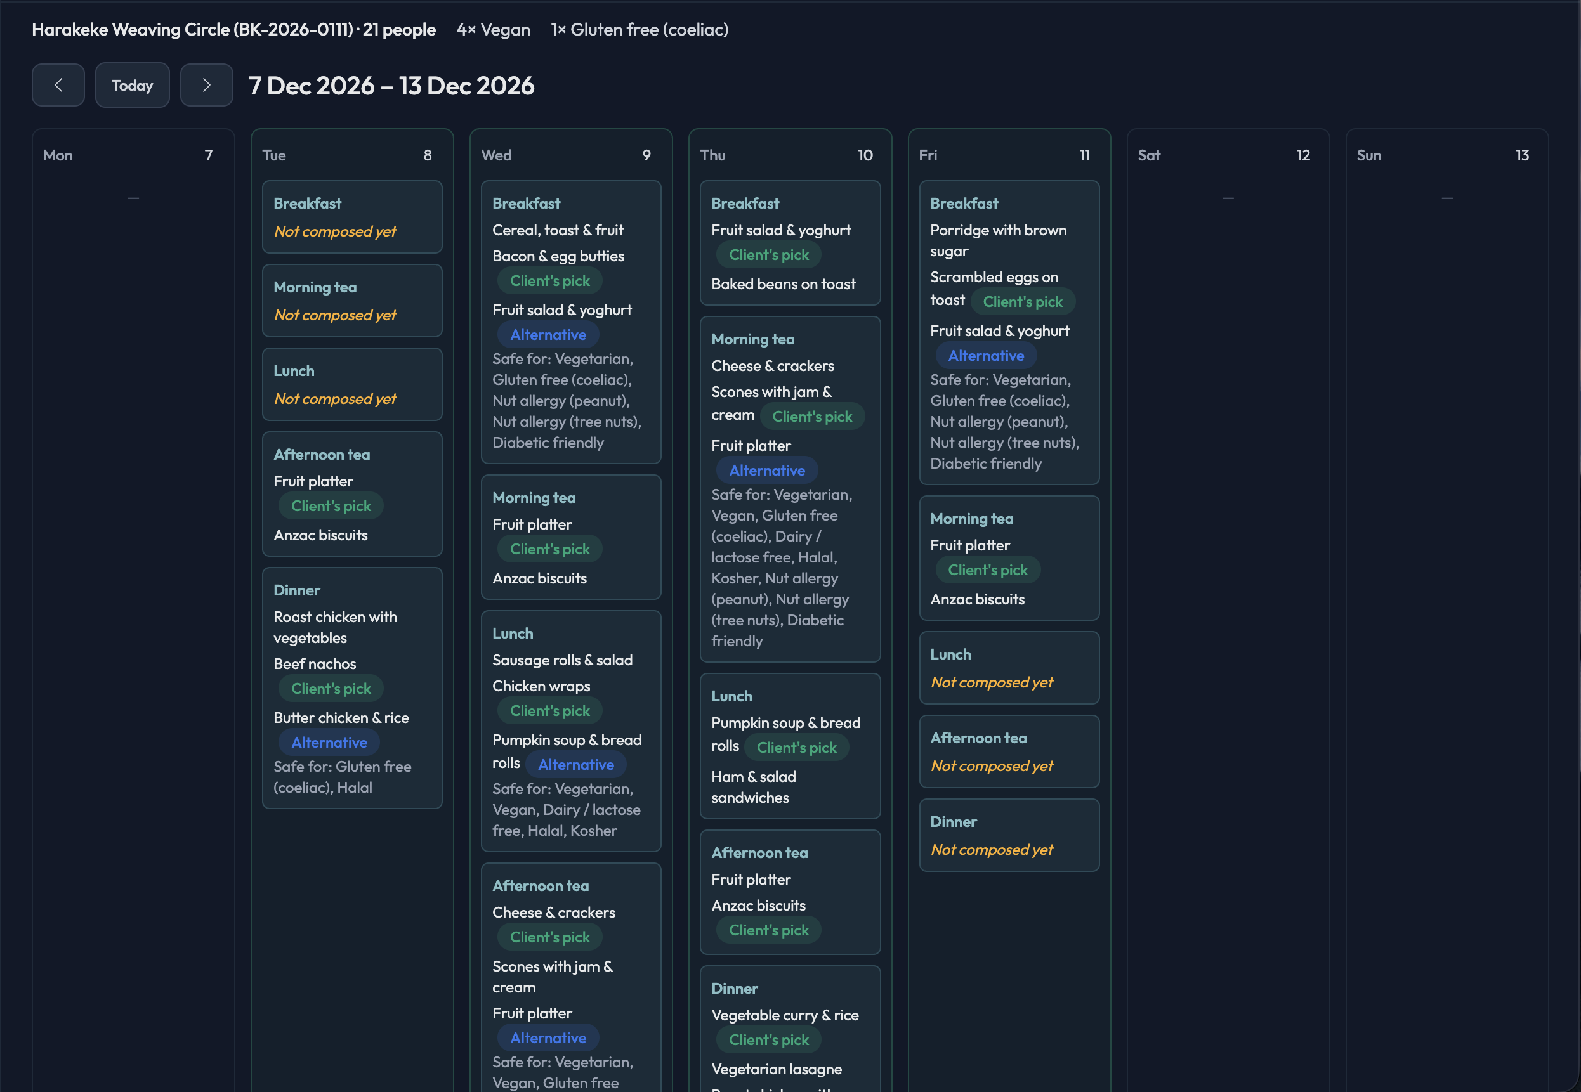This screenshot has width=1581, height=1092.
Task: Click Sausage rolls & salad item
Action: [x=562, y=660]
